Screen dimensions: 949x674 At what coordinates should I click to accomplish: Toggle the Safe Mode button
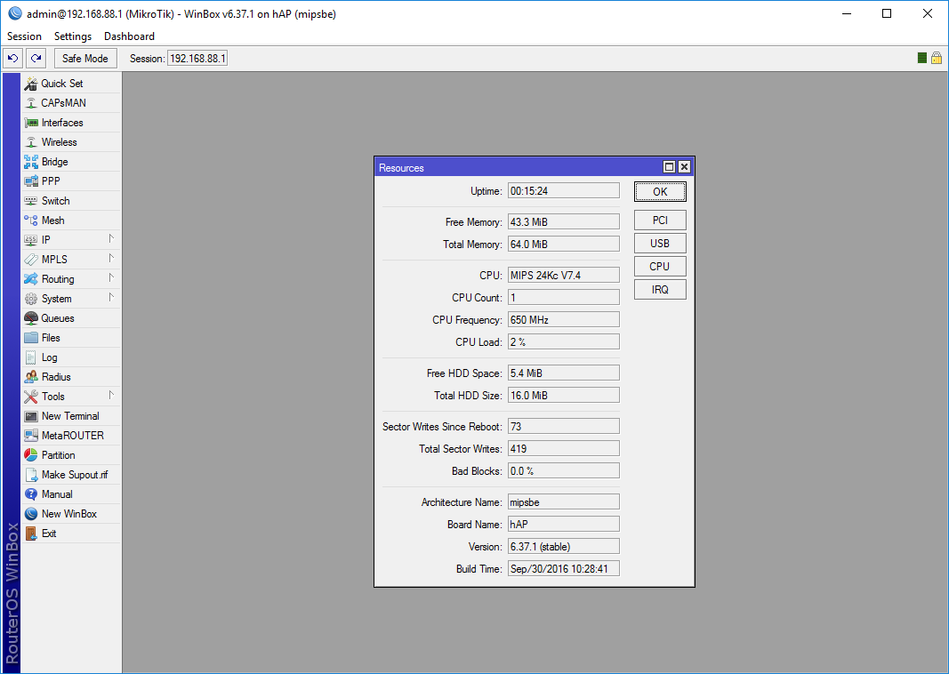tap(85, 59)
